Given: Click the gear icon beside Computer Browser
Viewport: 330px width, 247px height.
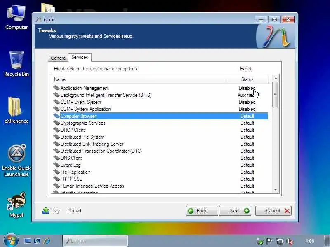Looking at the screenshot, I should coord(57,116).
